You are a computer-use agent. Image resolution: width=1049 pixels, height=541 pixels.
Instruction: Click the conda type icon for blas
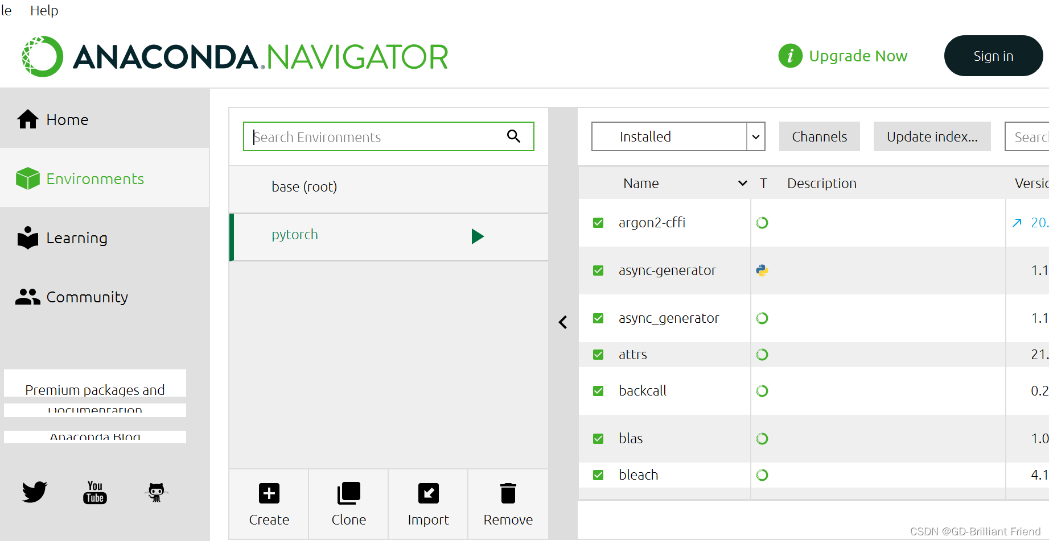762,439
